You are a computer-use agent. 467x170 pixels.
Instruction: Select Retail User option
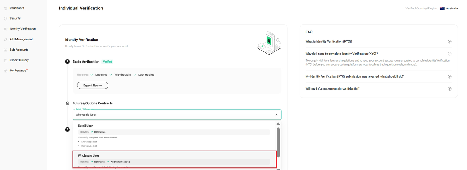(85, 126)
